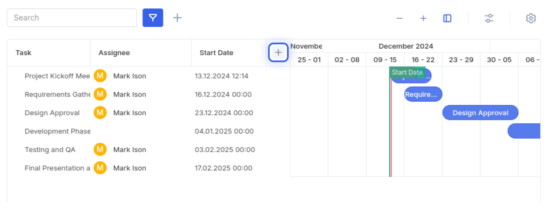This screenshot has width=548, height=216.
Task: Click the plus icon beside the filter button
Action: coord(178,18)
